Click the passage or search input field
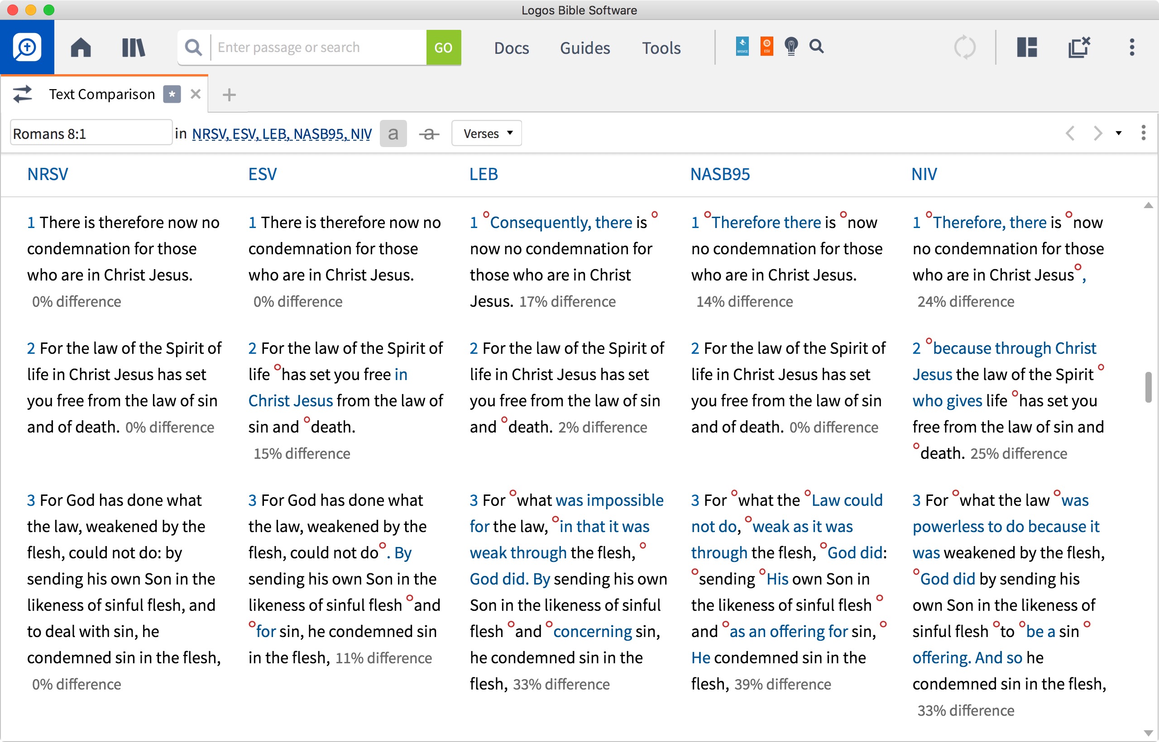Screen dimensions: 1159x742 click(x=318, y=47)
